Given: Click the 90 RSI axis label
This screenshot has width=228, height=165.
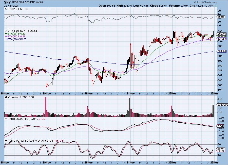Looking at the screenshot, I should pyautogui.click(x=219, y=11).
